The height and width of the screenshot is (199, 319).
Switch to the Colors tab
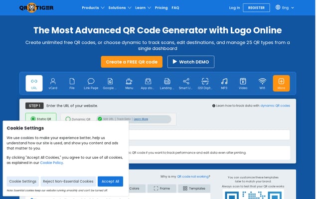(137, 188)
